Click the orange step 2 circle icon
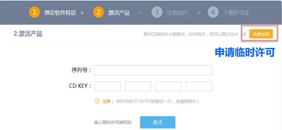Viewport: 282px width, 130px height. click(99, 12)
